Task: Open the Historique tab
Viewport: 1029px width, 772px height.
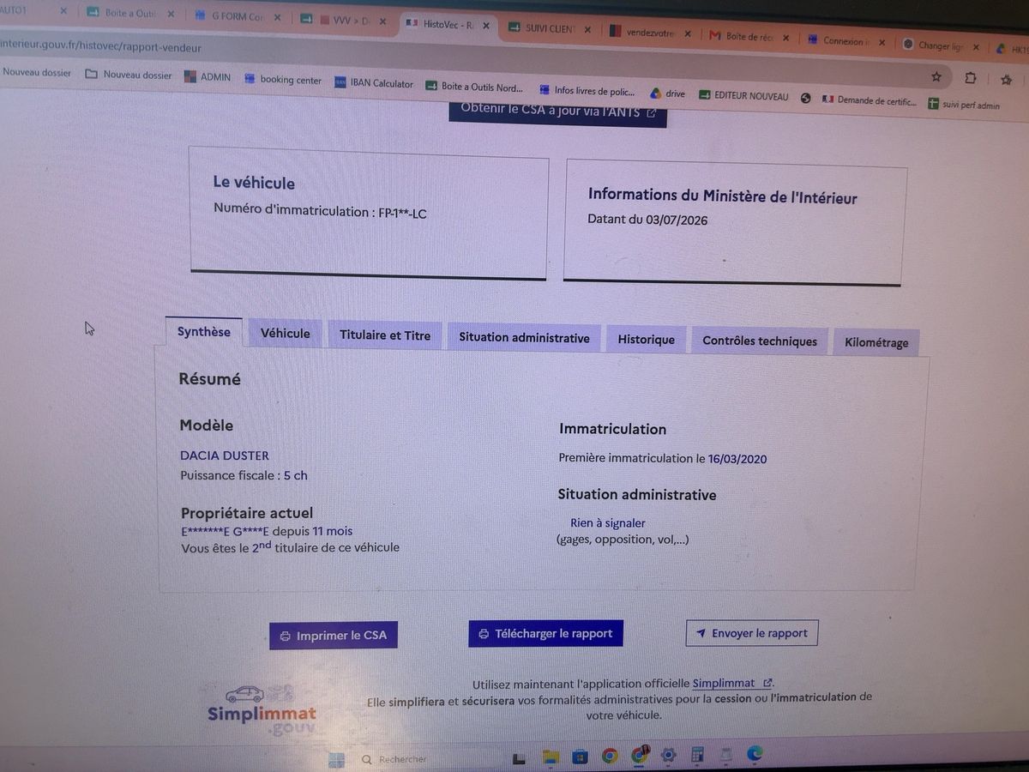Action: (647, 340)
